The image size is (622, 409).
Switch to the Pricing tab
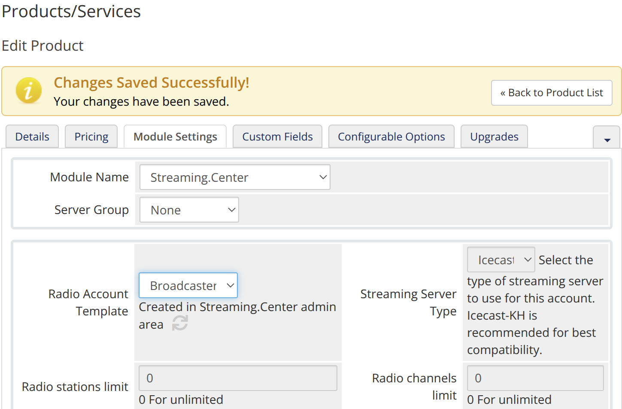click(x=91, y=137)
